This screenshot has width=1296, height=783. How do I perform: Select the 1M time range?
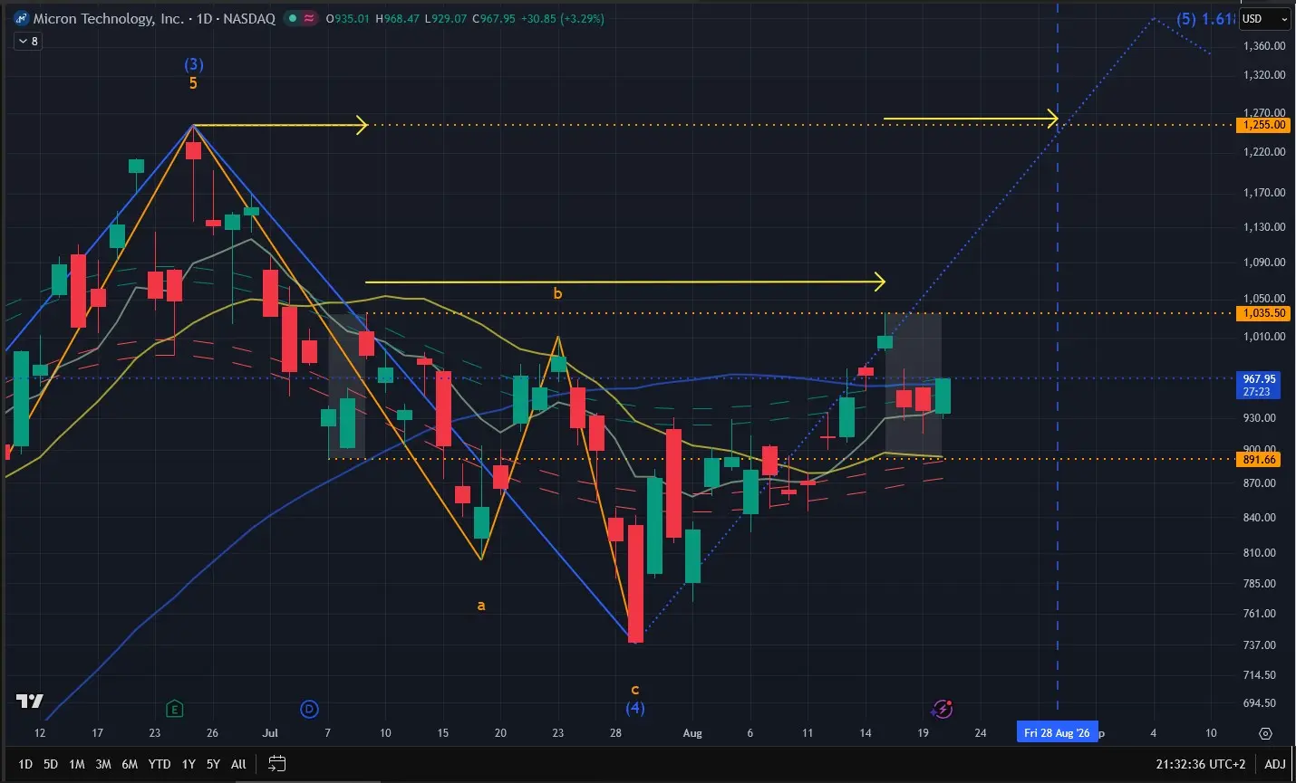click(x=77, y=764)
